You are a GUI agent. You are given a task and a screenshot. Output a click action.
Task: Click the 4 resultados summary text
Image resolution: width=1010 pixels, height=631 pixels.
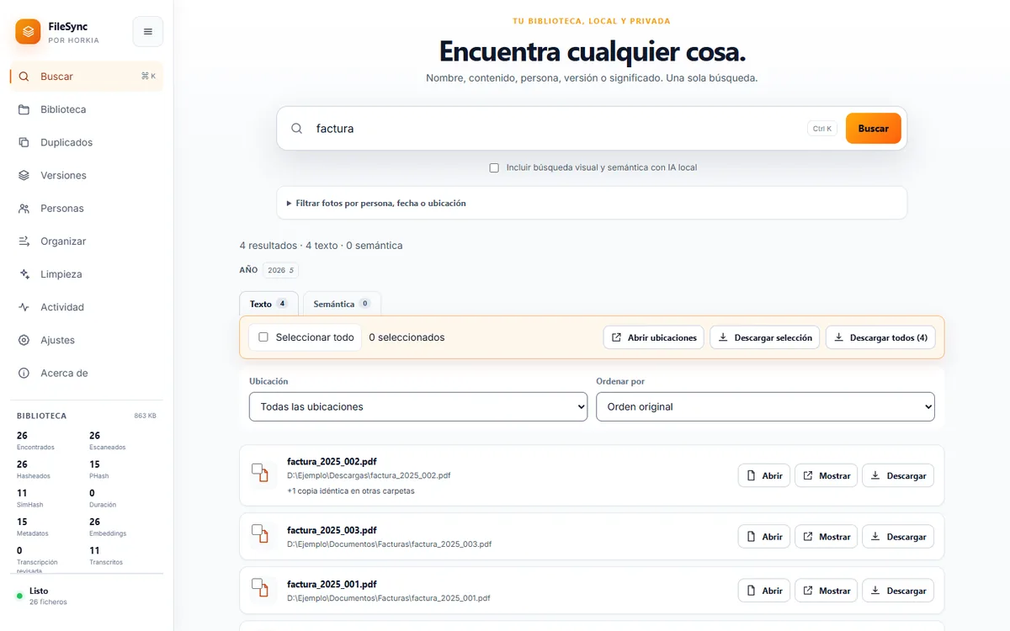(x=321, y=246)
